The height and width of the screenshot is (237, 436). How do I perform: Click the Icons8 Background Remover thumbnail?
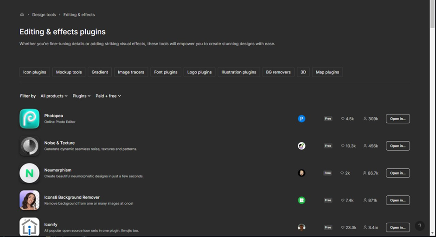(29, 201)
